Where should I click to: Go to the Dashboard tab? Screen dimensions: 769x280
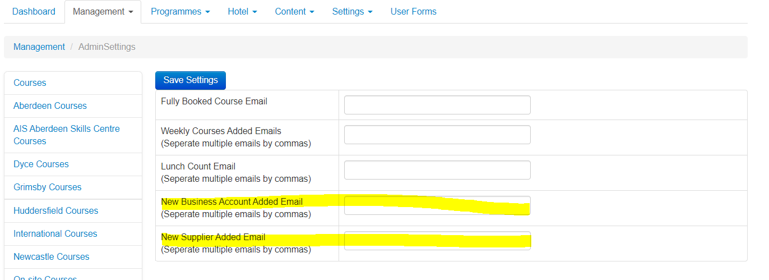tap(34, 12)
